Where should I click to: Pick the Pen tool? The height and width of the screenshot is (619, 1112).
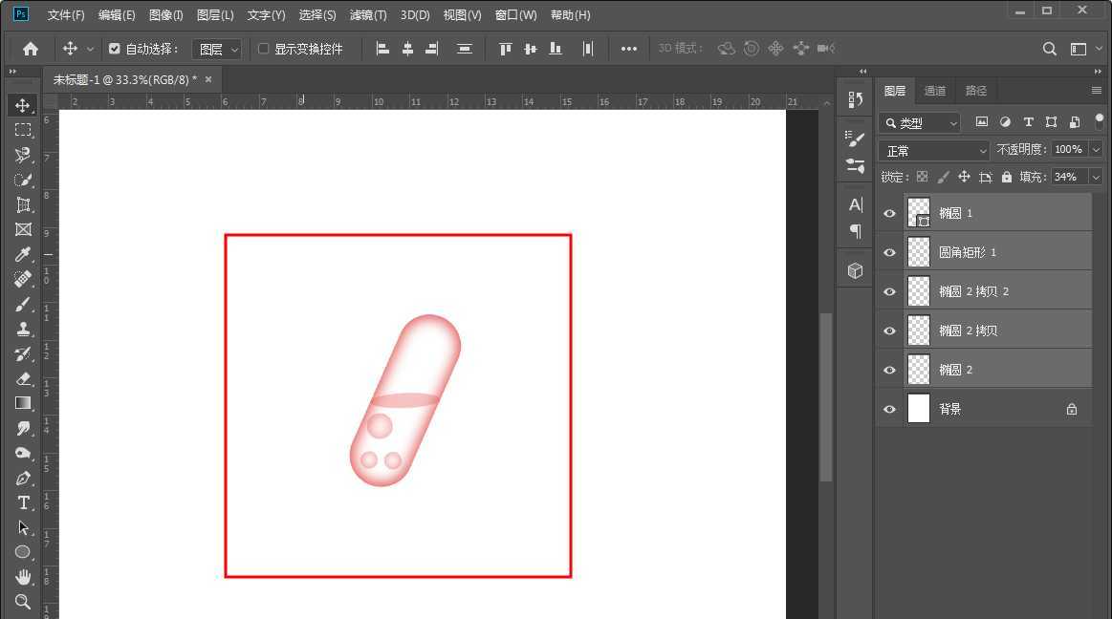point(23,478)
